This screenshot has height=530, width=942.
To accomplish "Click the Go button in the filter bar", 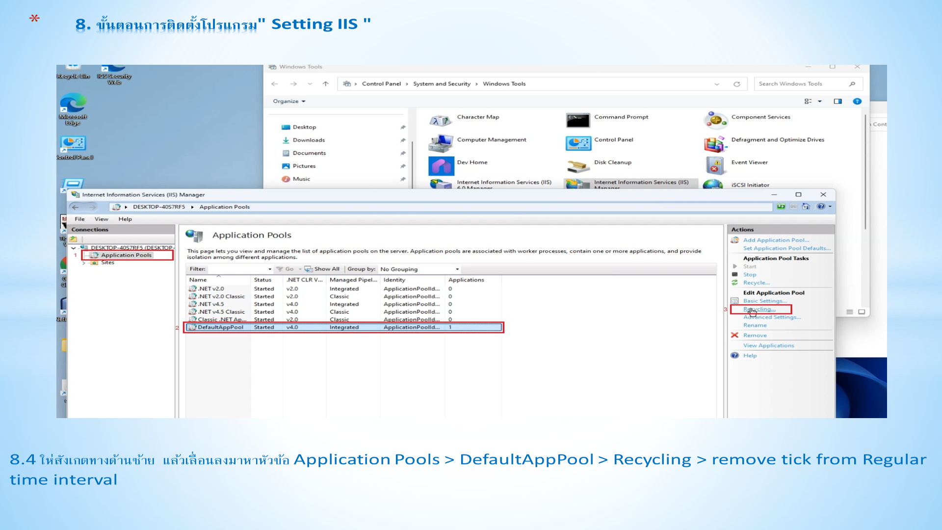I will tap(285, 269).
